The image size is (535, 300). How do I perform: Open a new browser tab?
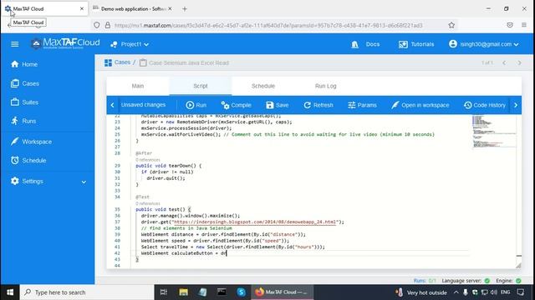click(185, 9)
